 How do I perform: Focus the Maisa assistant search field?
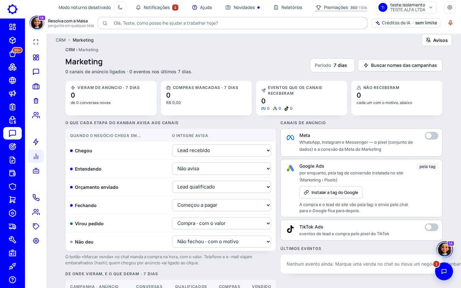(x=232, y=23)
